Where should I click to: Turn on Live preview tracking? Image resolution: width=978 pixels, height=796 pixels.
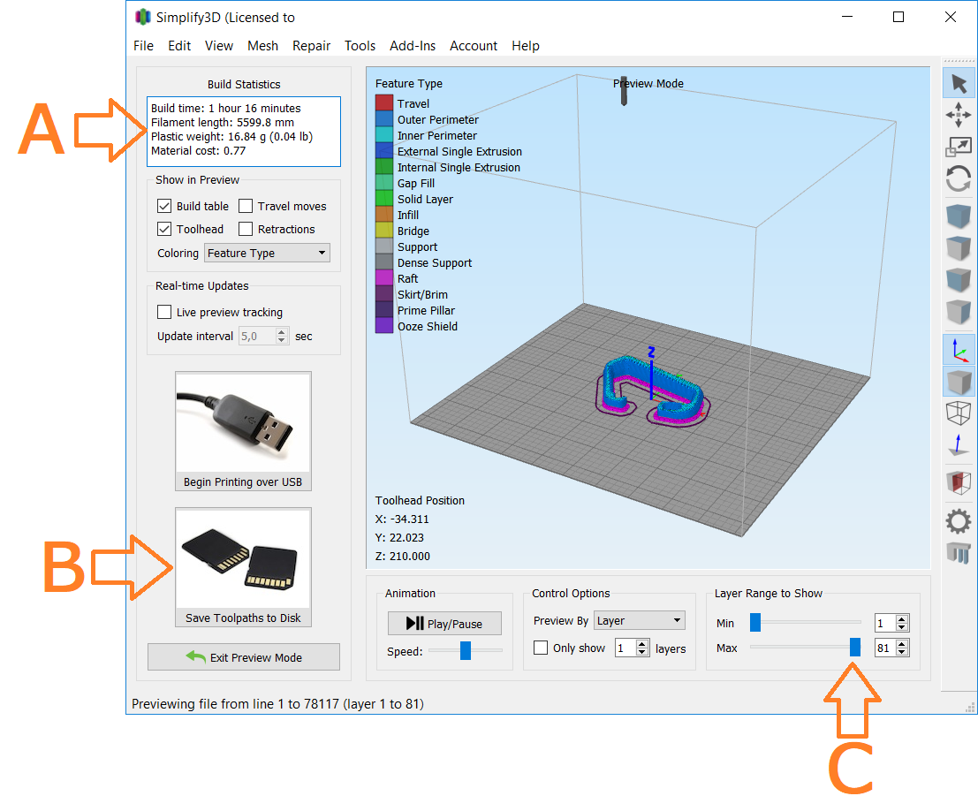click(163, 312)
